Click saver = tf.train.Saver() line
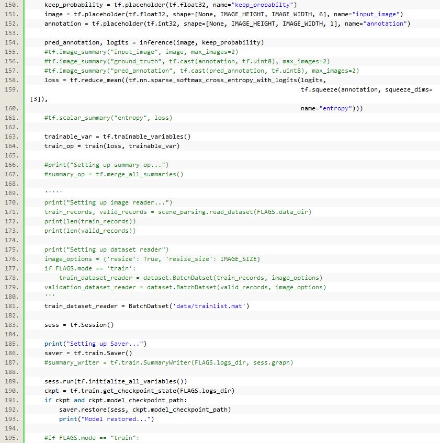The width and height of the screenshot is (440, 443). [88, 353]
